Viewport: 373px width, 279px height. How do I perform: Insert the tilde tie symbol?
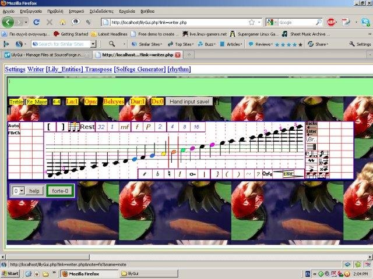point(248,174)
